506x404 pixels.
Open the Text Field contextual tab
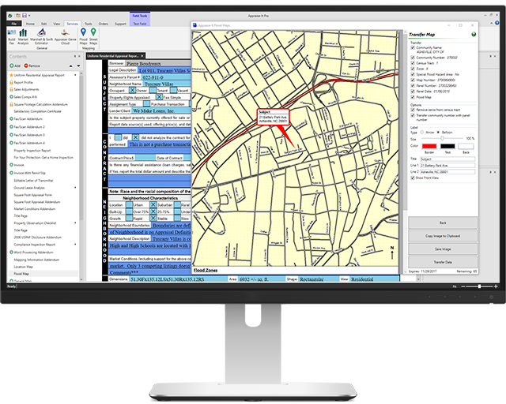(140, 24)
